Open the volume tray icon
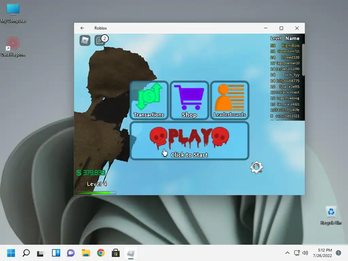The height and width of the screenshot is (261, 348). 306,253
